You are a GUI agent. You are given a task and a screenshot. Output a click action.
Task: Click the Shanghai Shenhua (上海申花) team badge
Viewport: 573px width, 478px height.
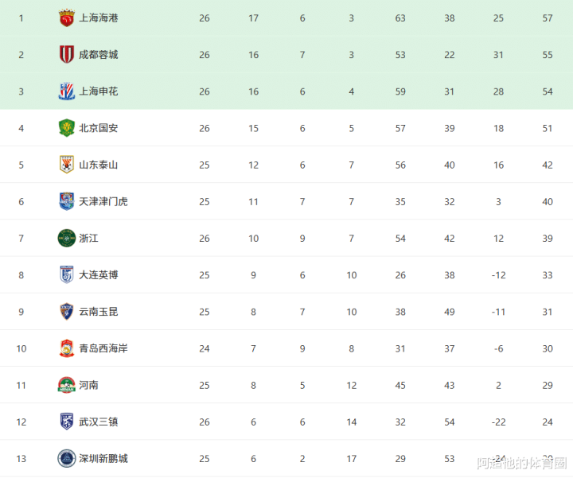[67, 91]
